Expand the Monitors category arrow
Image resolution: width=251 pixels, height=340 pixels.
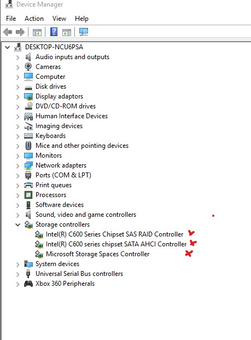[17, 156]
